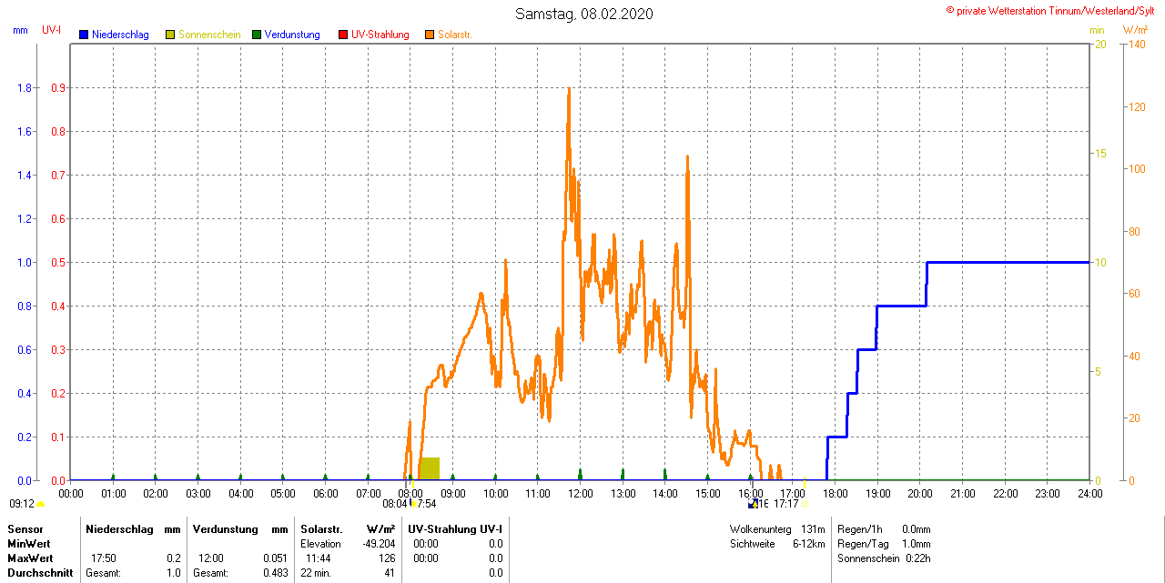Screen dimensions: 1165x583
Task: Click the Verdunstung max value 0.051
Action: [275, 558]
